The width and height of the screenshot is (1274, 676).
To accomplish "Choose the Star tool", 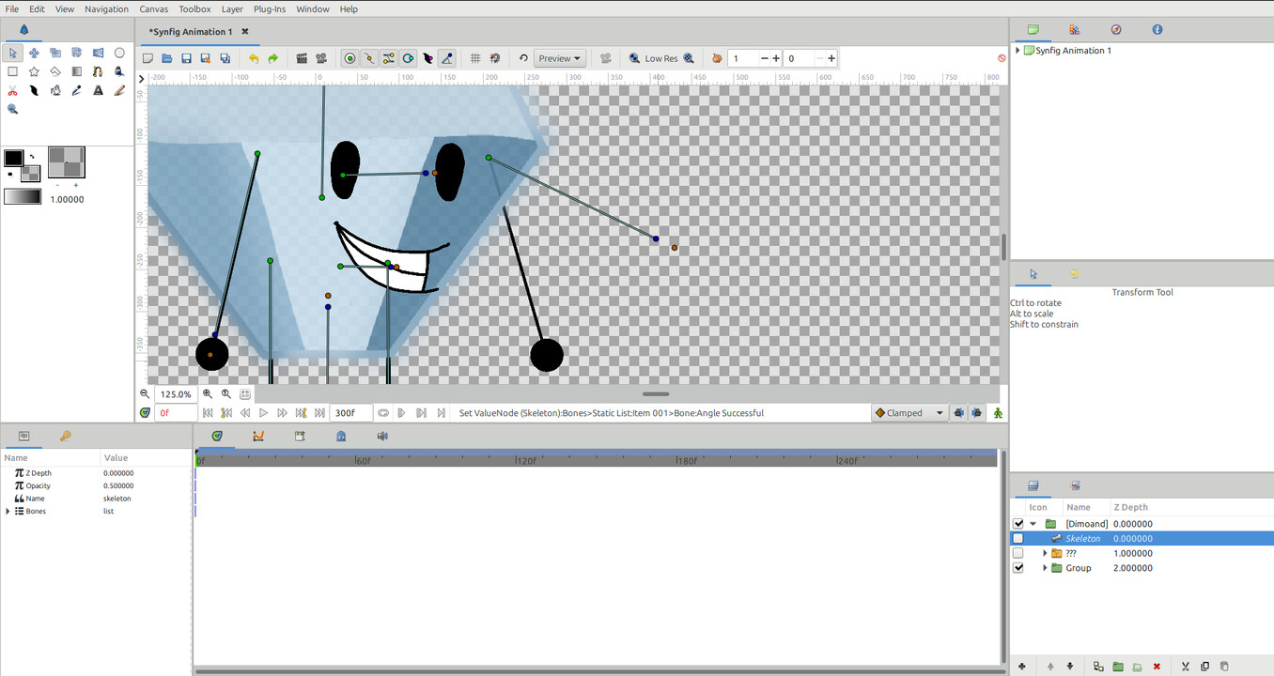I will (x=34, y=71).
